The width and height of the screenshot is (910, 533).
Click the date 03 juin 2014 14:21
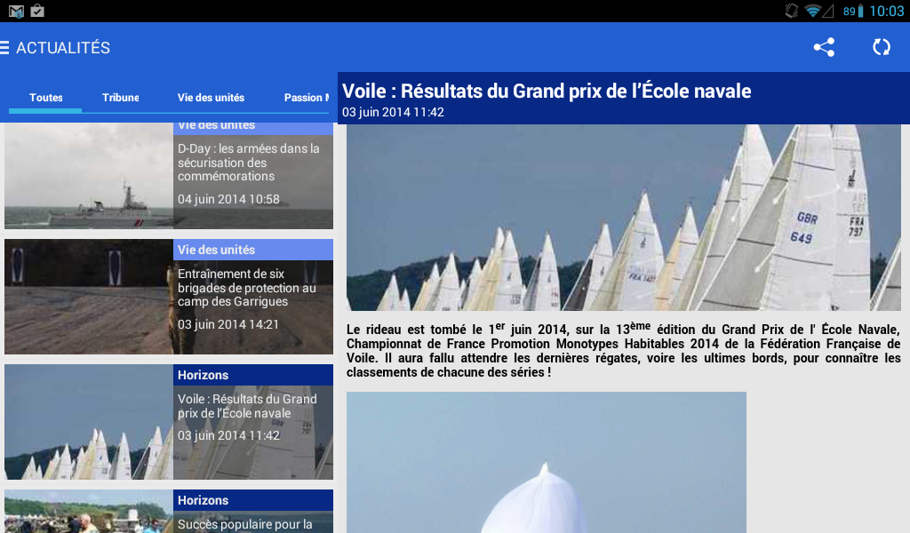228,324
